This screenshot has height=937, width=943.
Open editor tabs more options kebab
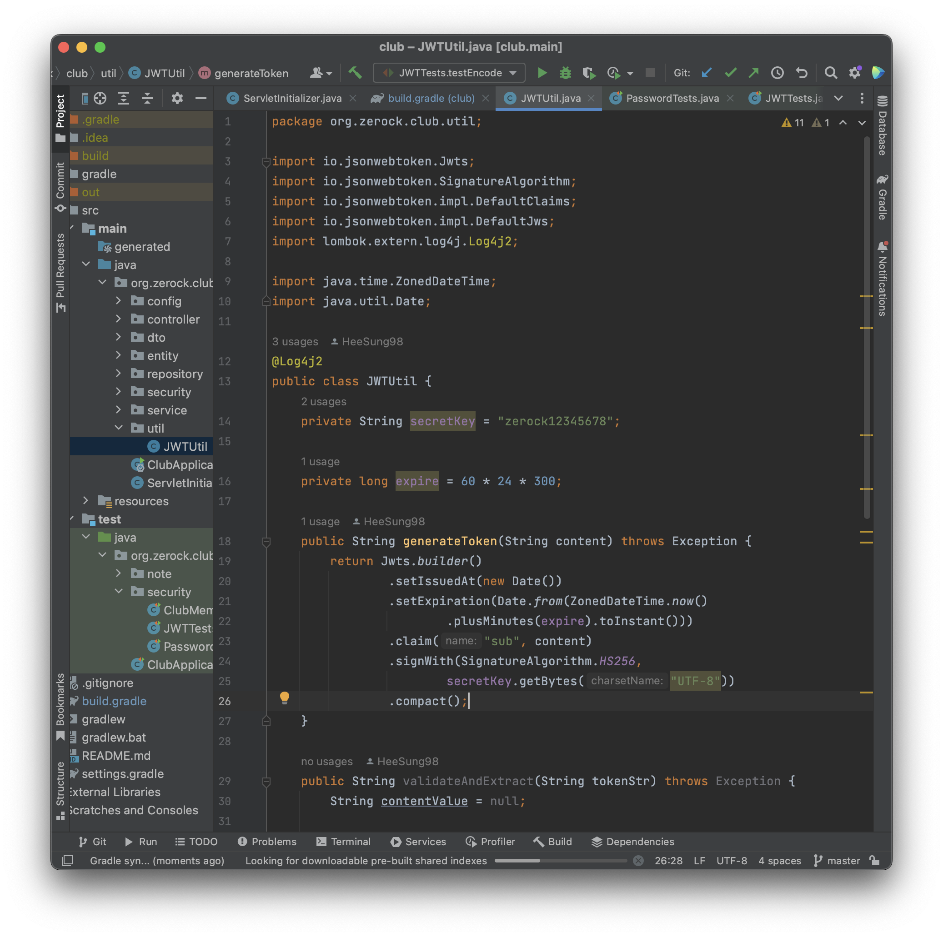tap(862, 99)
